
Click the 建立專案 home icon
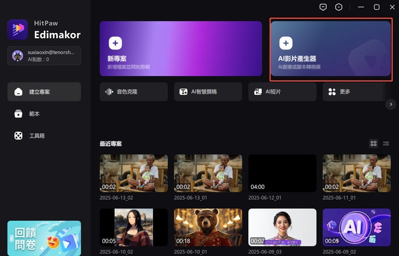pyautogui.click(x=18, y=92)
